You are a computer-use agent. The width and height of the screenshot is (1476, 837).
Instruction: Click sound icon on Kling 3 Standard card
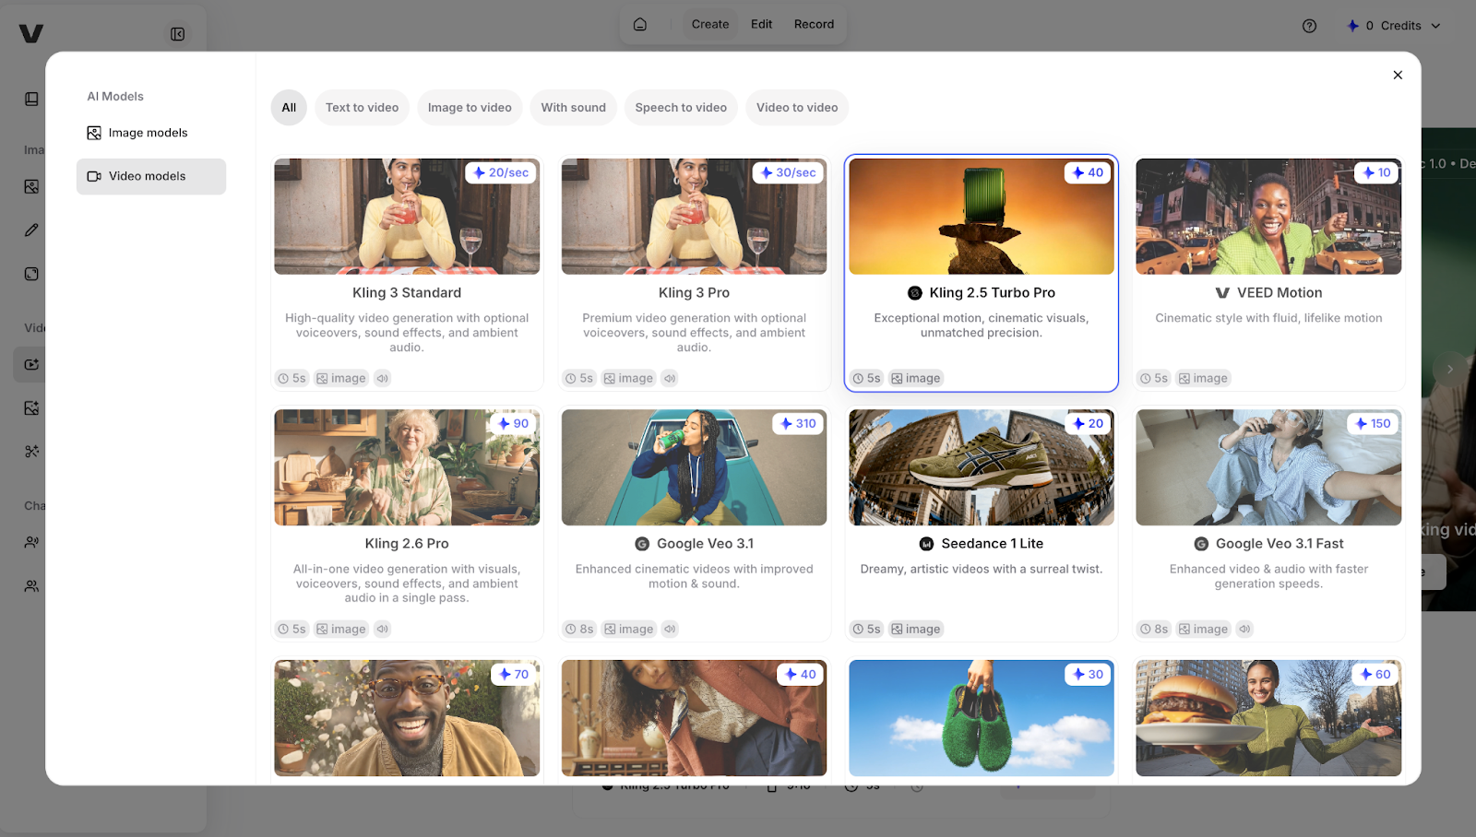tap(383, 378)
